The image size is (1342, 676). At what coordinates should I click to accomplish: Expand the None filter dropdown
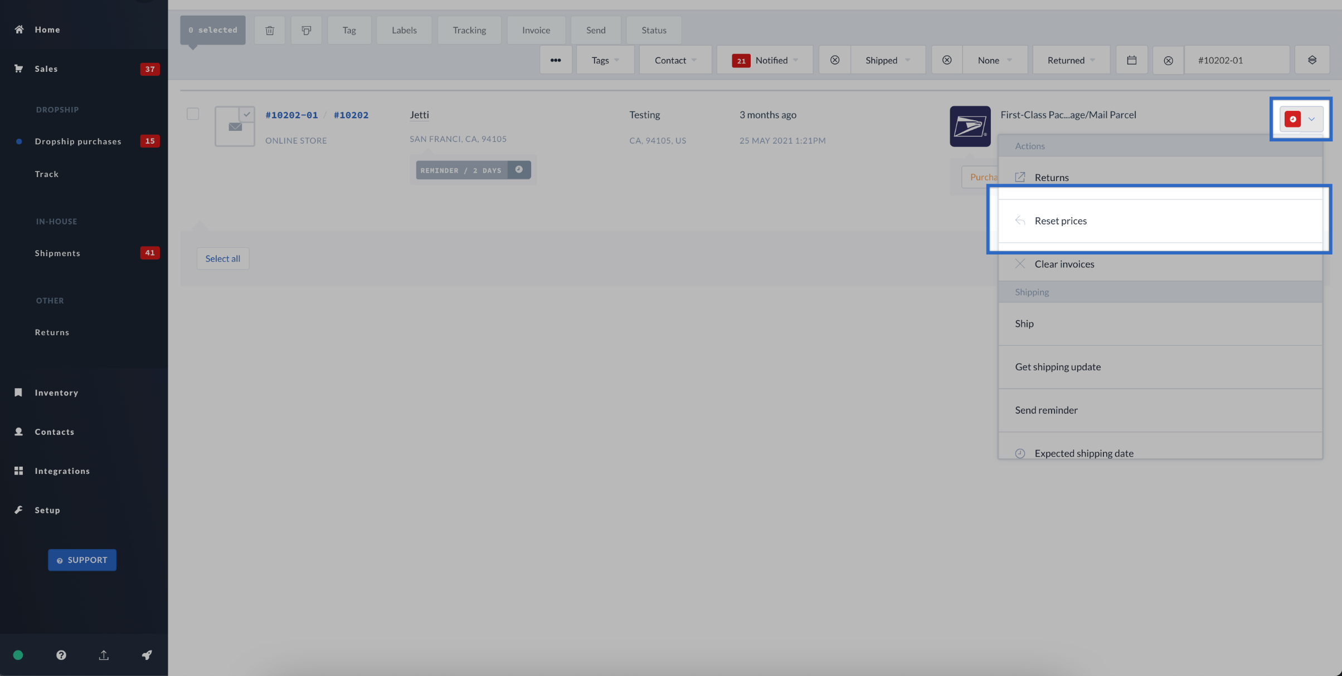point(995,60)
